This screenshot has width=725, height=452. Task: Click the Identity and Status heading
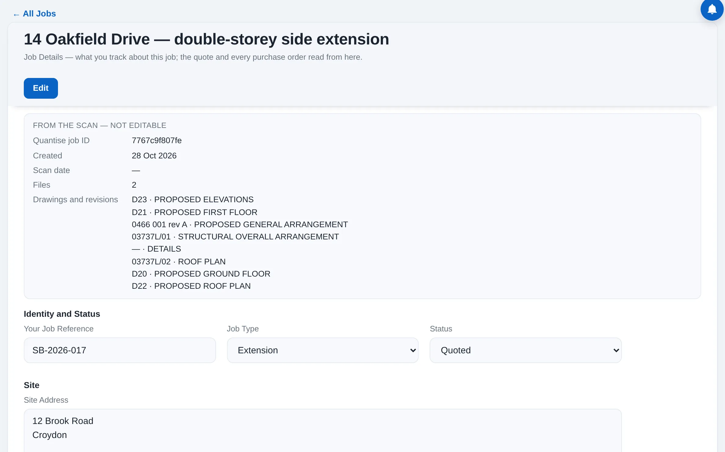(x=62, y=314)
